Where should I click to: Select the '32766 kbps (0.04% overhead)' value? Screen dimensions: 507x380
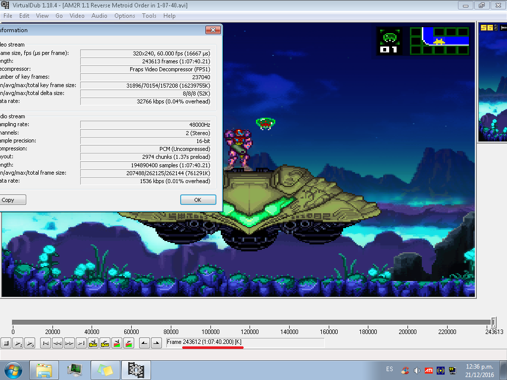[x=146, y=101]
